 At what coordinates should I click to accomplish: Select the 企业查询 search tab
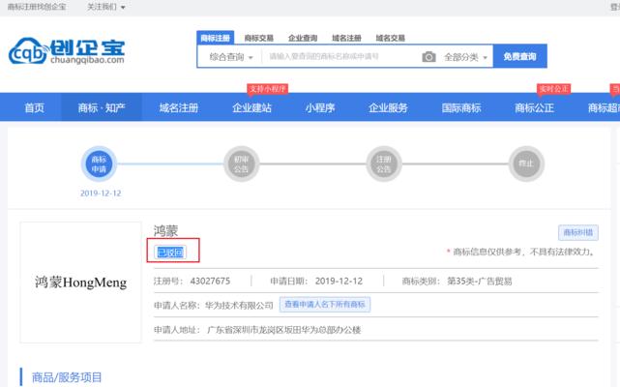coord(303,38)
